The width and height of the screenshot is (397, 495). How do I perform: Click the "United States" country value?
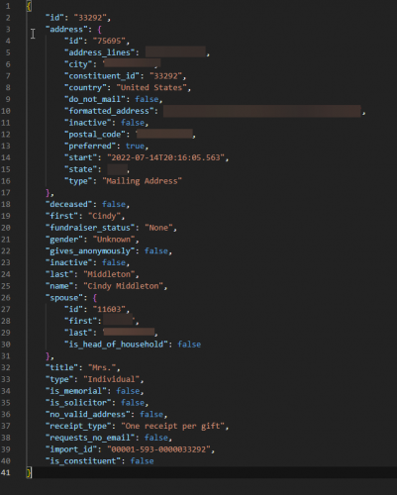click(151, 88)
